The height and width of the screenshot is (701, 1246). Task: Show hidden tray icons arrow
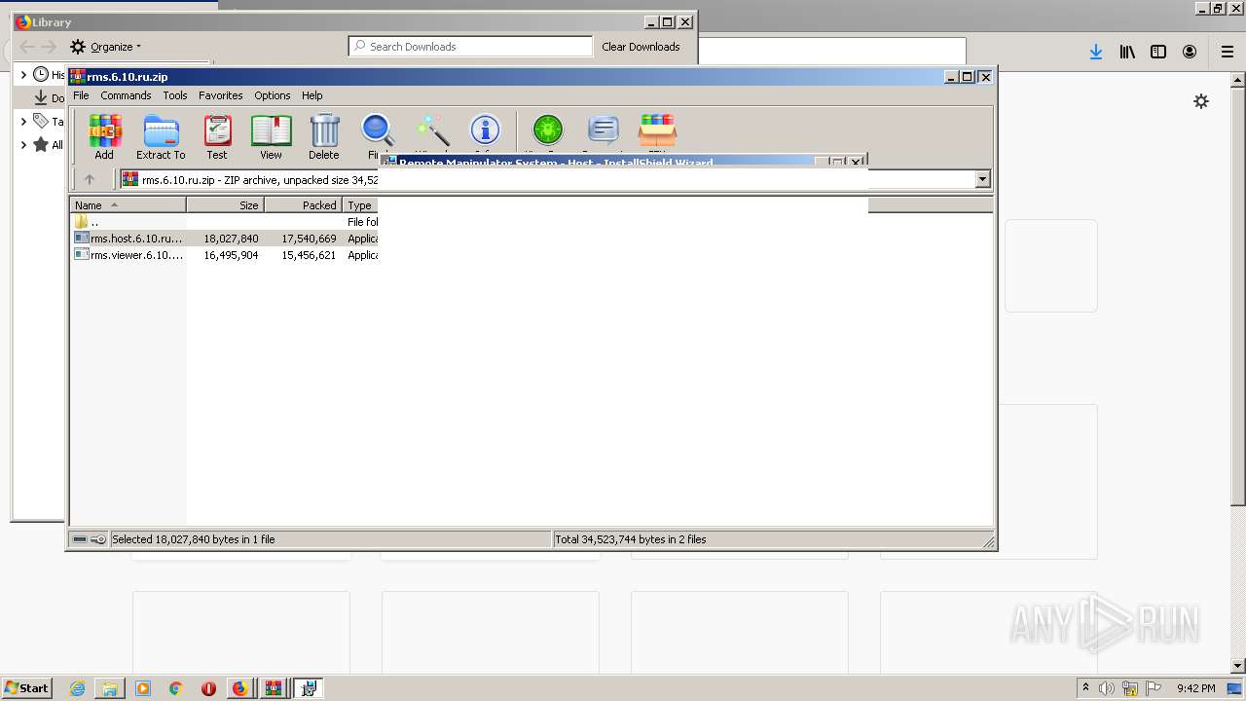pos(1085,688)
